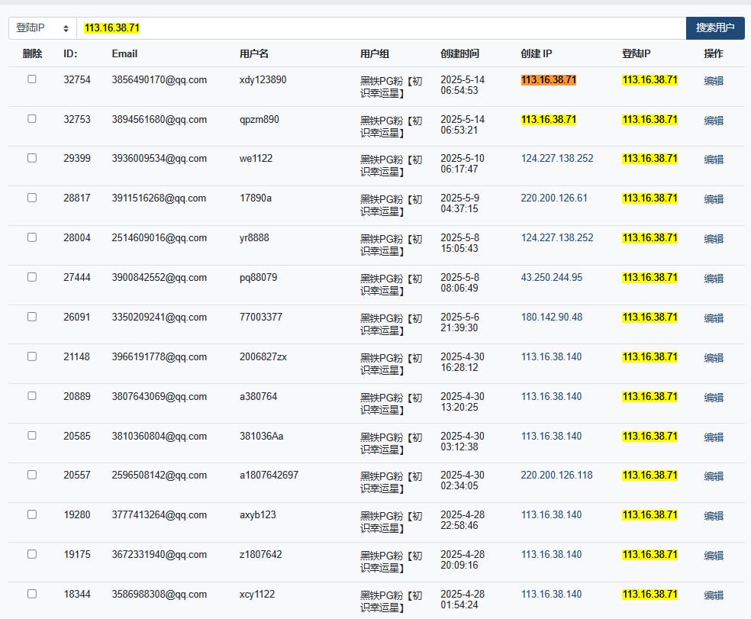
Task: Toggle the checkbox for user 381036Aa
Action: point(32,436)
